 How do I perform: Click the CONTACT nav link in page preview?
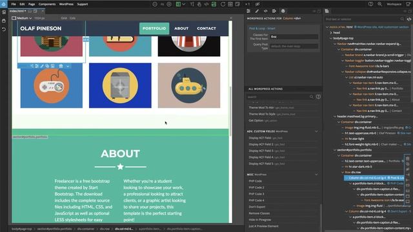point(206,28)
